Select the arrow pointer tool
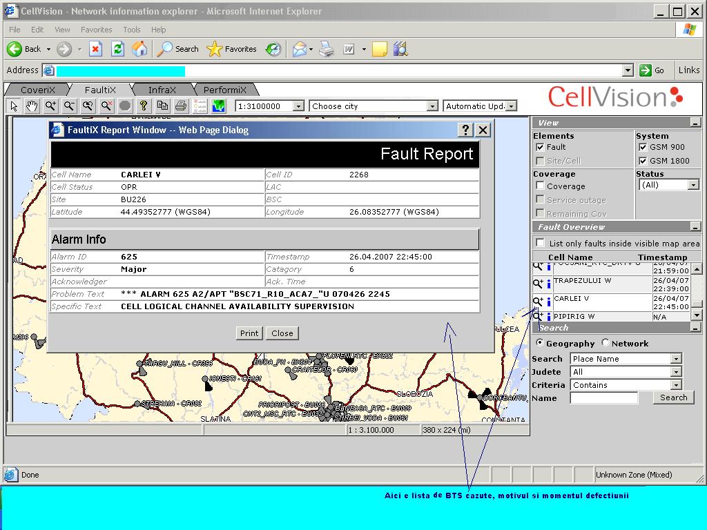Image resolution: width=707 pixels, height=530 pixels. click(14, 106)
